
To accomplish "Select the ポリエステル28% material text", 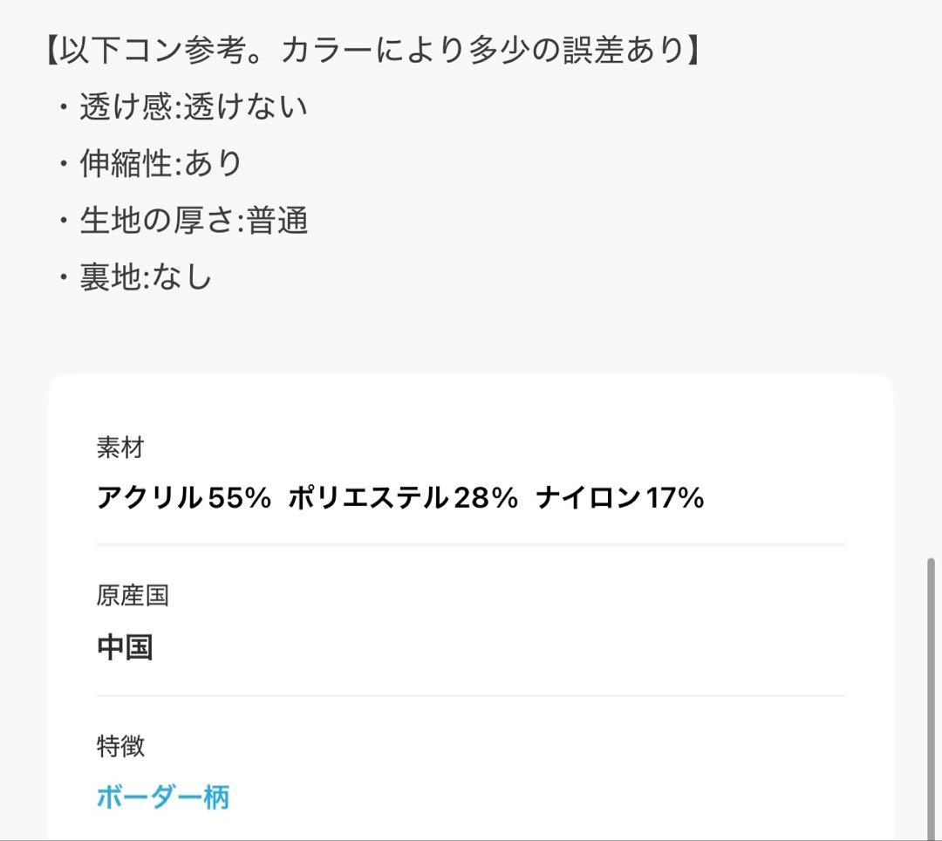I will click(x=403, y=498).
